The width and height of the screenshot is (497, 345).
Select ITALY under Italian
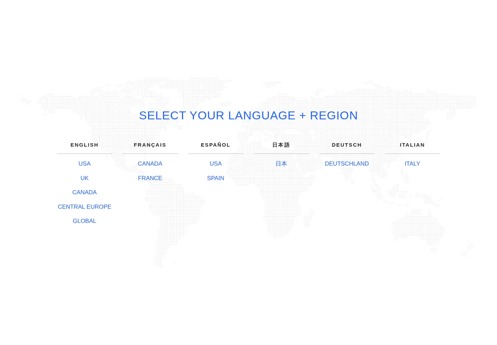[x=412, y=164]
